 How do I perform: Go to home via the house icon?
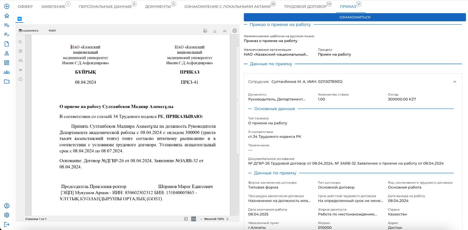[7, 16]
